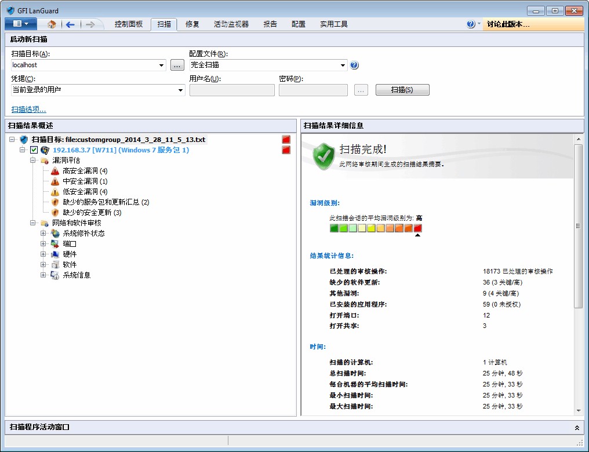The height and width of the screenshot is (452, 589).
Task: Open the 实用工具 tab
Action: click(x=333, y=24)
